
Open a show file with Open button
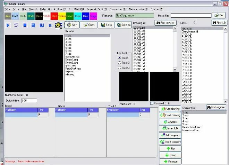pyautogui.click(x=89, y=25)
